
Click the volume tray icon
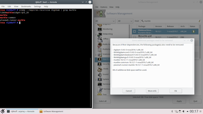click(x=183, y=111)
